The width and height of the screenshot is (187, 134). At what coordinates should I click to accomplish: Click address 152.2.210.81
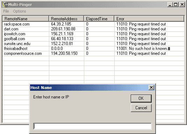click(x=62, y=44)
